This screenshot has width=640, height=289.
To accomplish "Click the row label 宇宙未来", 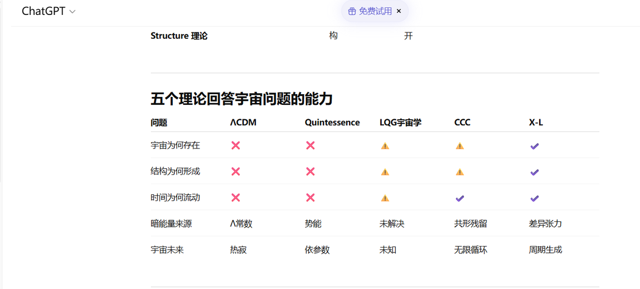I will tap(167, 250).
